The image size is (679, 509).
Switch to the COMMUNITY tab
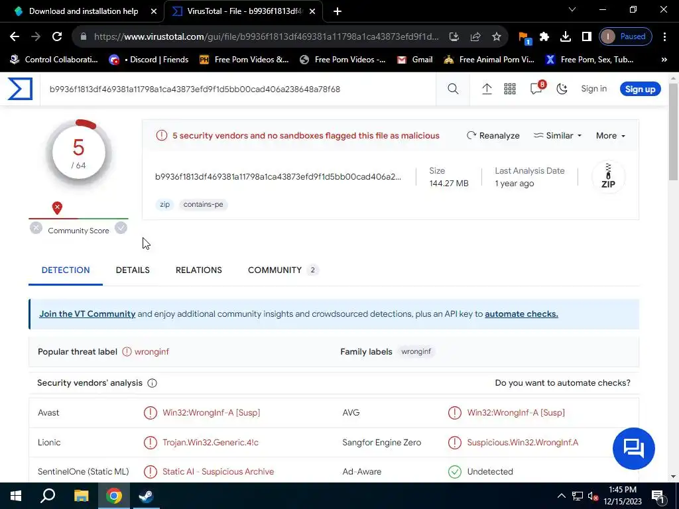click(282, 270)
